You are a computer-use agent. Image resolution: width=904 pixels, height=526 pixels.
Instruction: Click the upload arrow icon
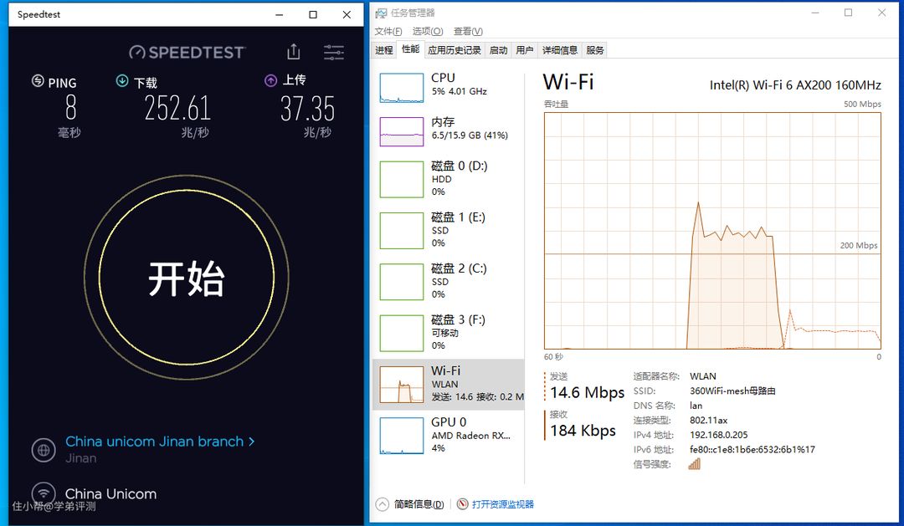270,80
